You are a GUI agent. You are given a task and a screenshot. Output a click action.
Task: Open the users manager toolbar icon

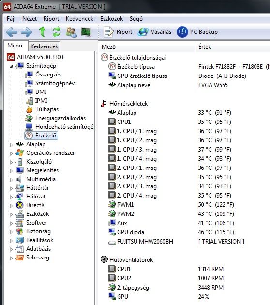71,32
